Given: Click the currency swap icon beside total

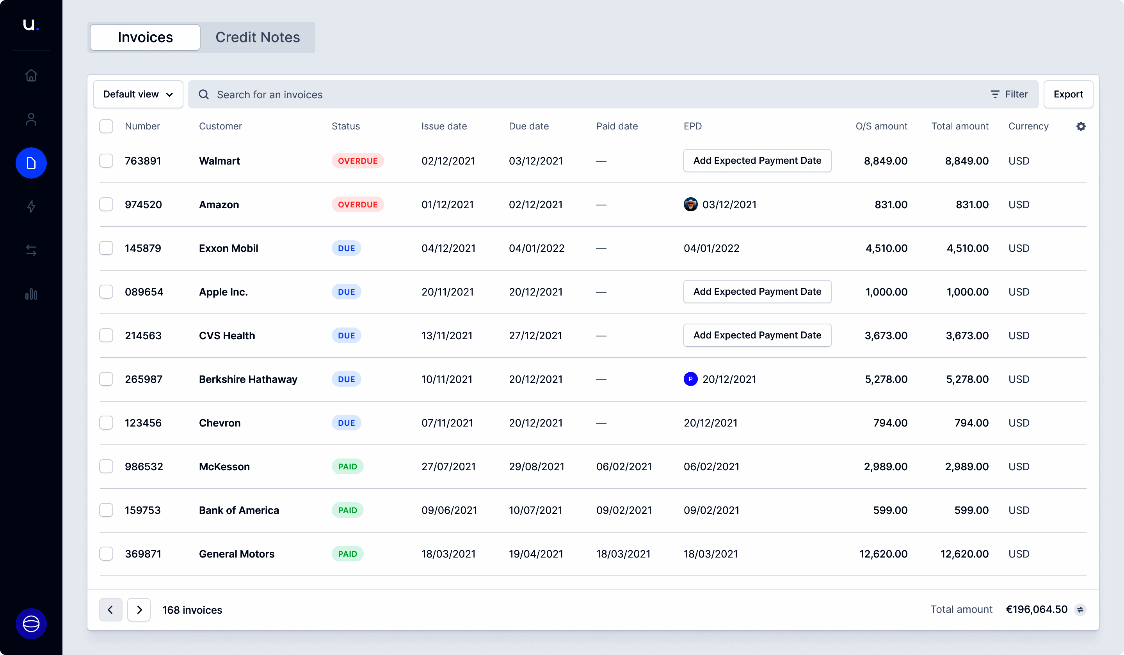Looking at the screenshot, I should tap(1080, 609).
